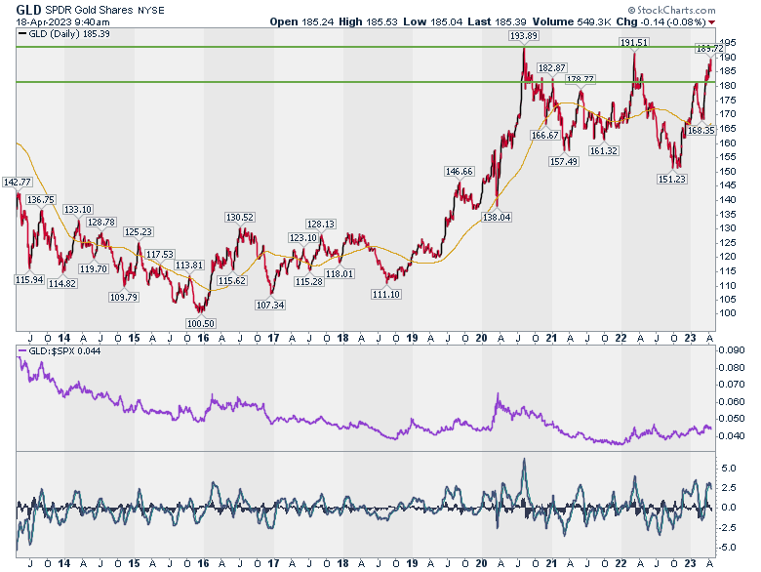Viewport: 761px width, 572px height.
Task: Click the 115.28 price label
Action: (309, 282)
